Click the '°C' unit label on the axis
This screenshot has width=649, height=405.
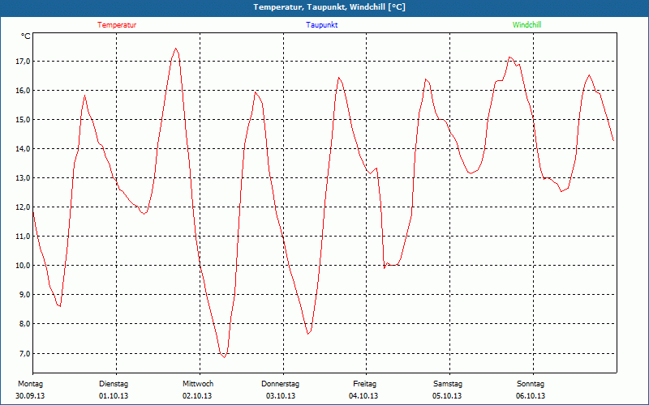26,36
